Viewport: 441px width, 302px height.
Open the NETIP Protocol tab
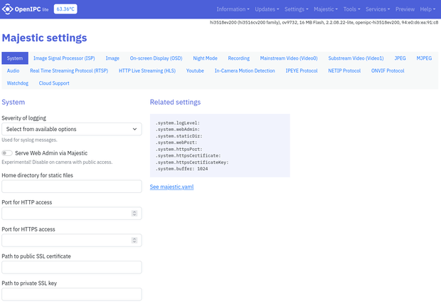(344, 71)
